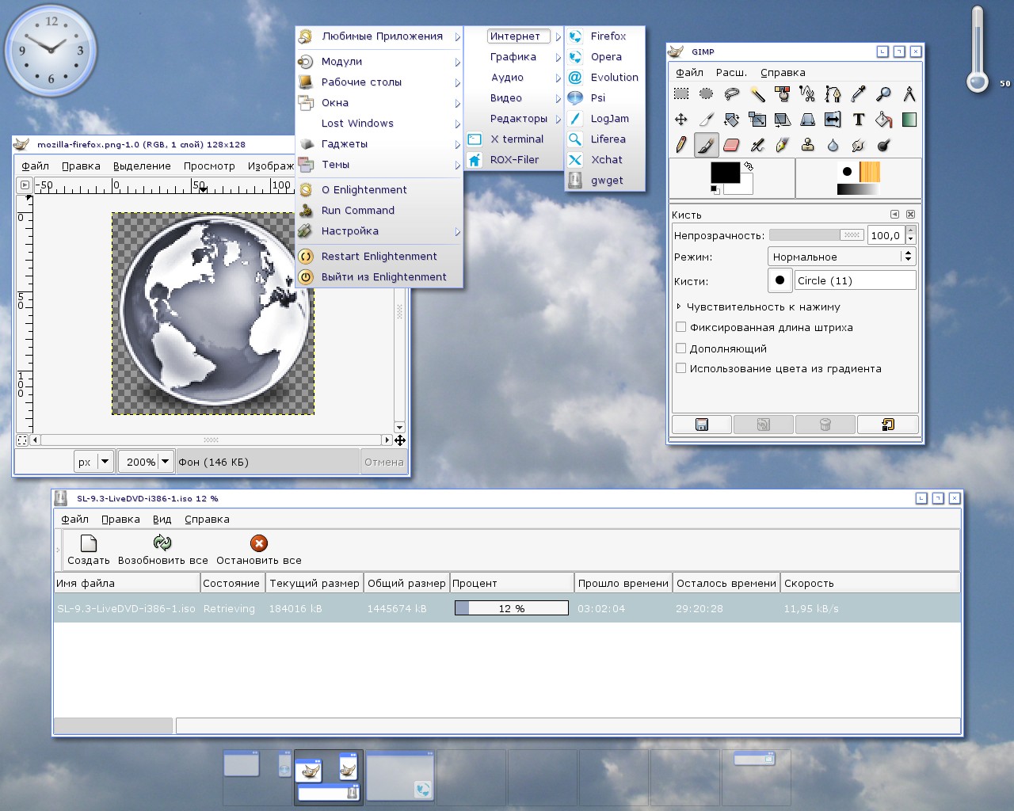
Task: Choose the Free Select lasso tool
Action: click(732, 94)
